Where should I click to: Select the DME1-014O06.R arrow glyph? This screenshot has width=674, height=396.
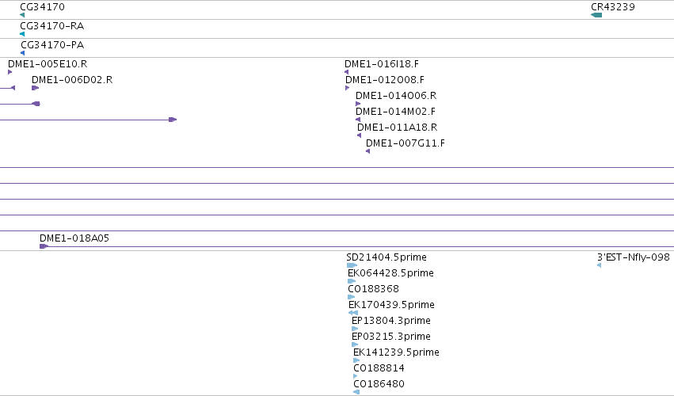(x=358, y=104)
